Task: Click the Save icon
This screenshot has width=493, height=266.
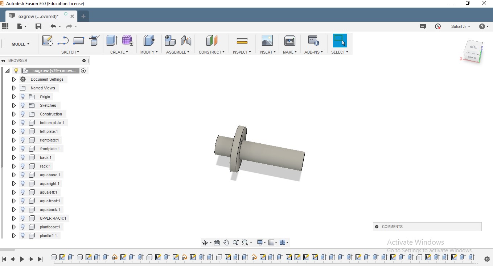Action: 38,26
